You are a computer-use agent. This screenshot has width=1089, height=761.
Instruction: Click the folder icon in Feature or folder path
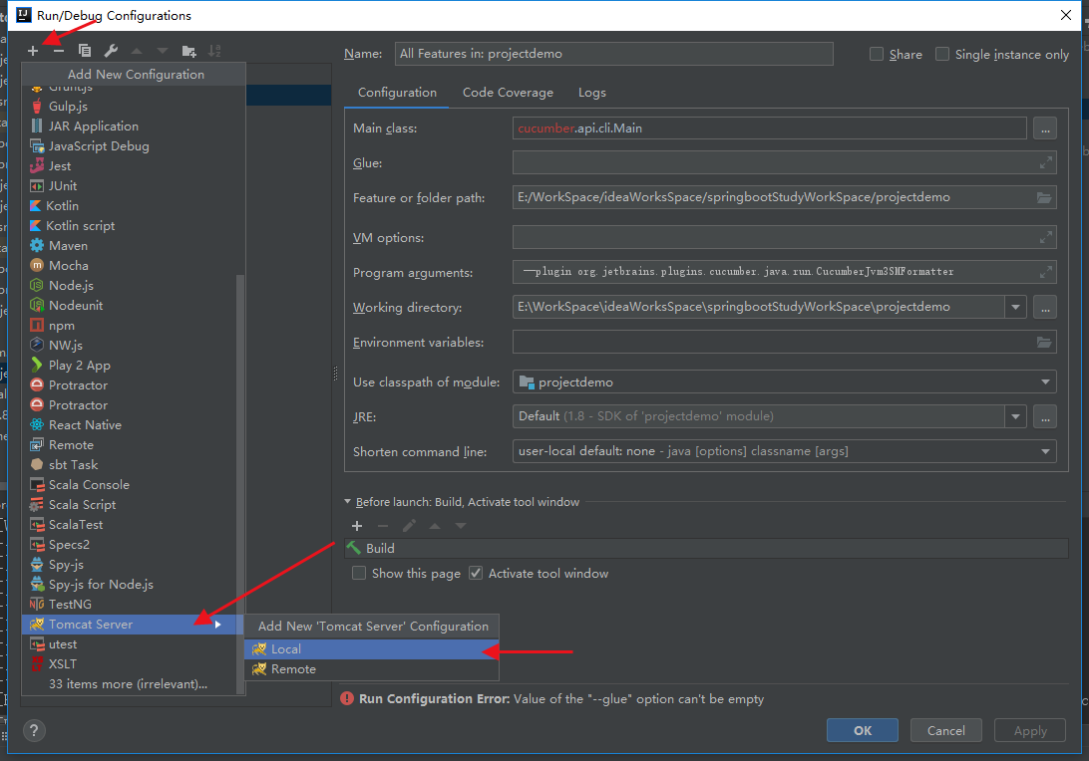[1044, 197]
